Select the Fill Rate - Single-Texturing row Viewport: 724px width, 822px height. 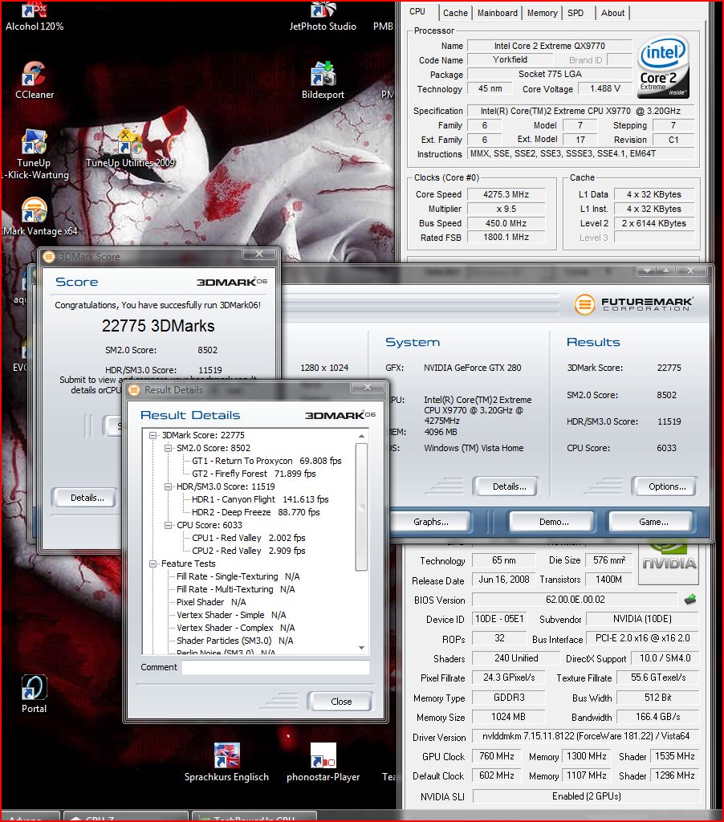pos(238,576)
